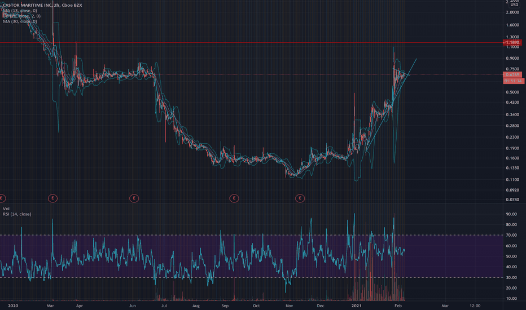The height and width of the screenshot is (310, 526).
Task: Click the earnings E marker above March 2020
Action: pyautogui.click(x=52, y=198)
